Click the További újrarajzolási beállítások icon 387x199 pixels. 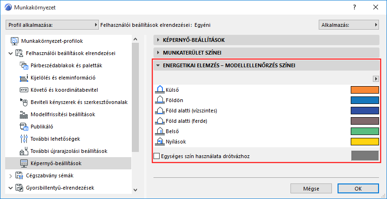point(24,151)
